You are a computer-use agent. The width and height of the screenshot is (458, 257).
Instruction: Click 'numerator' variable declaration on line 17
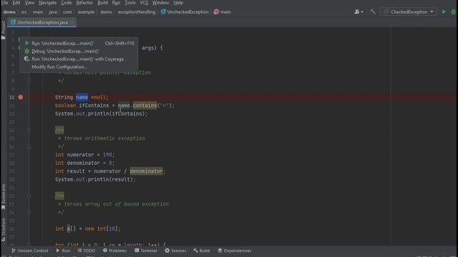click(x=80, y=155)
